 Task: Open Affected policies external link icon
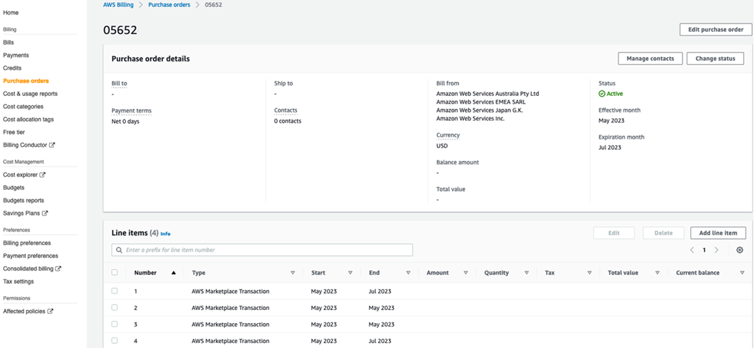(50, 311)
